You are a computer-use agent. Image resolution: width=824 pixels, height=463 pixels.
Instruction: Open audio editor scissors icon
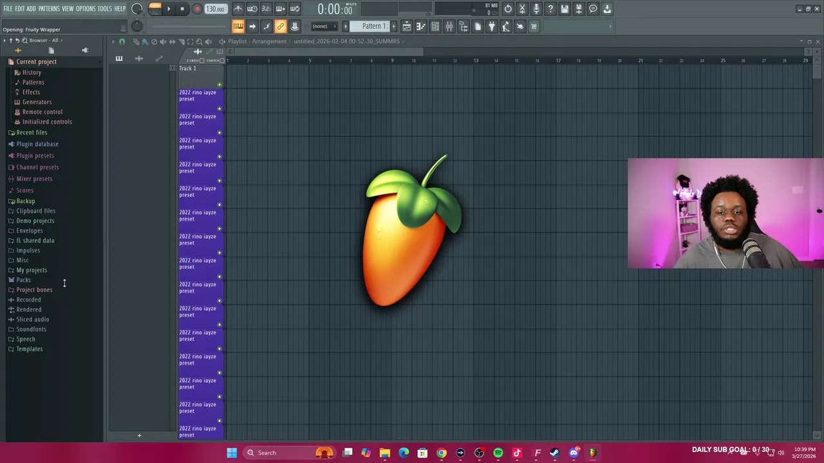point(522,9)
